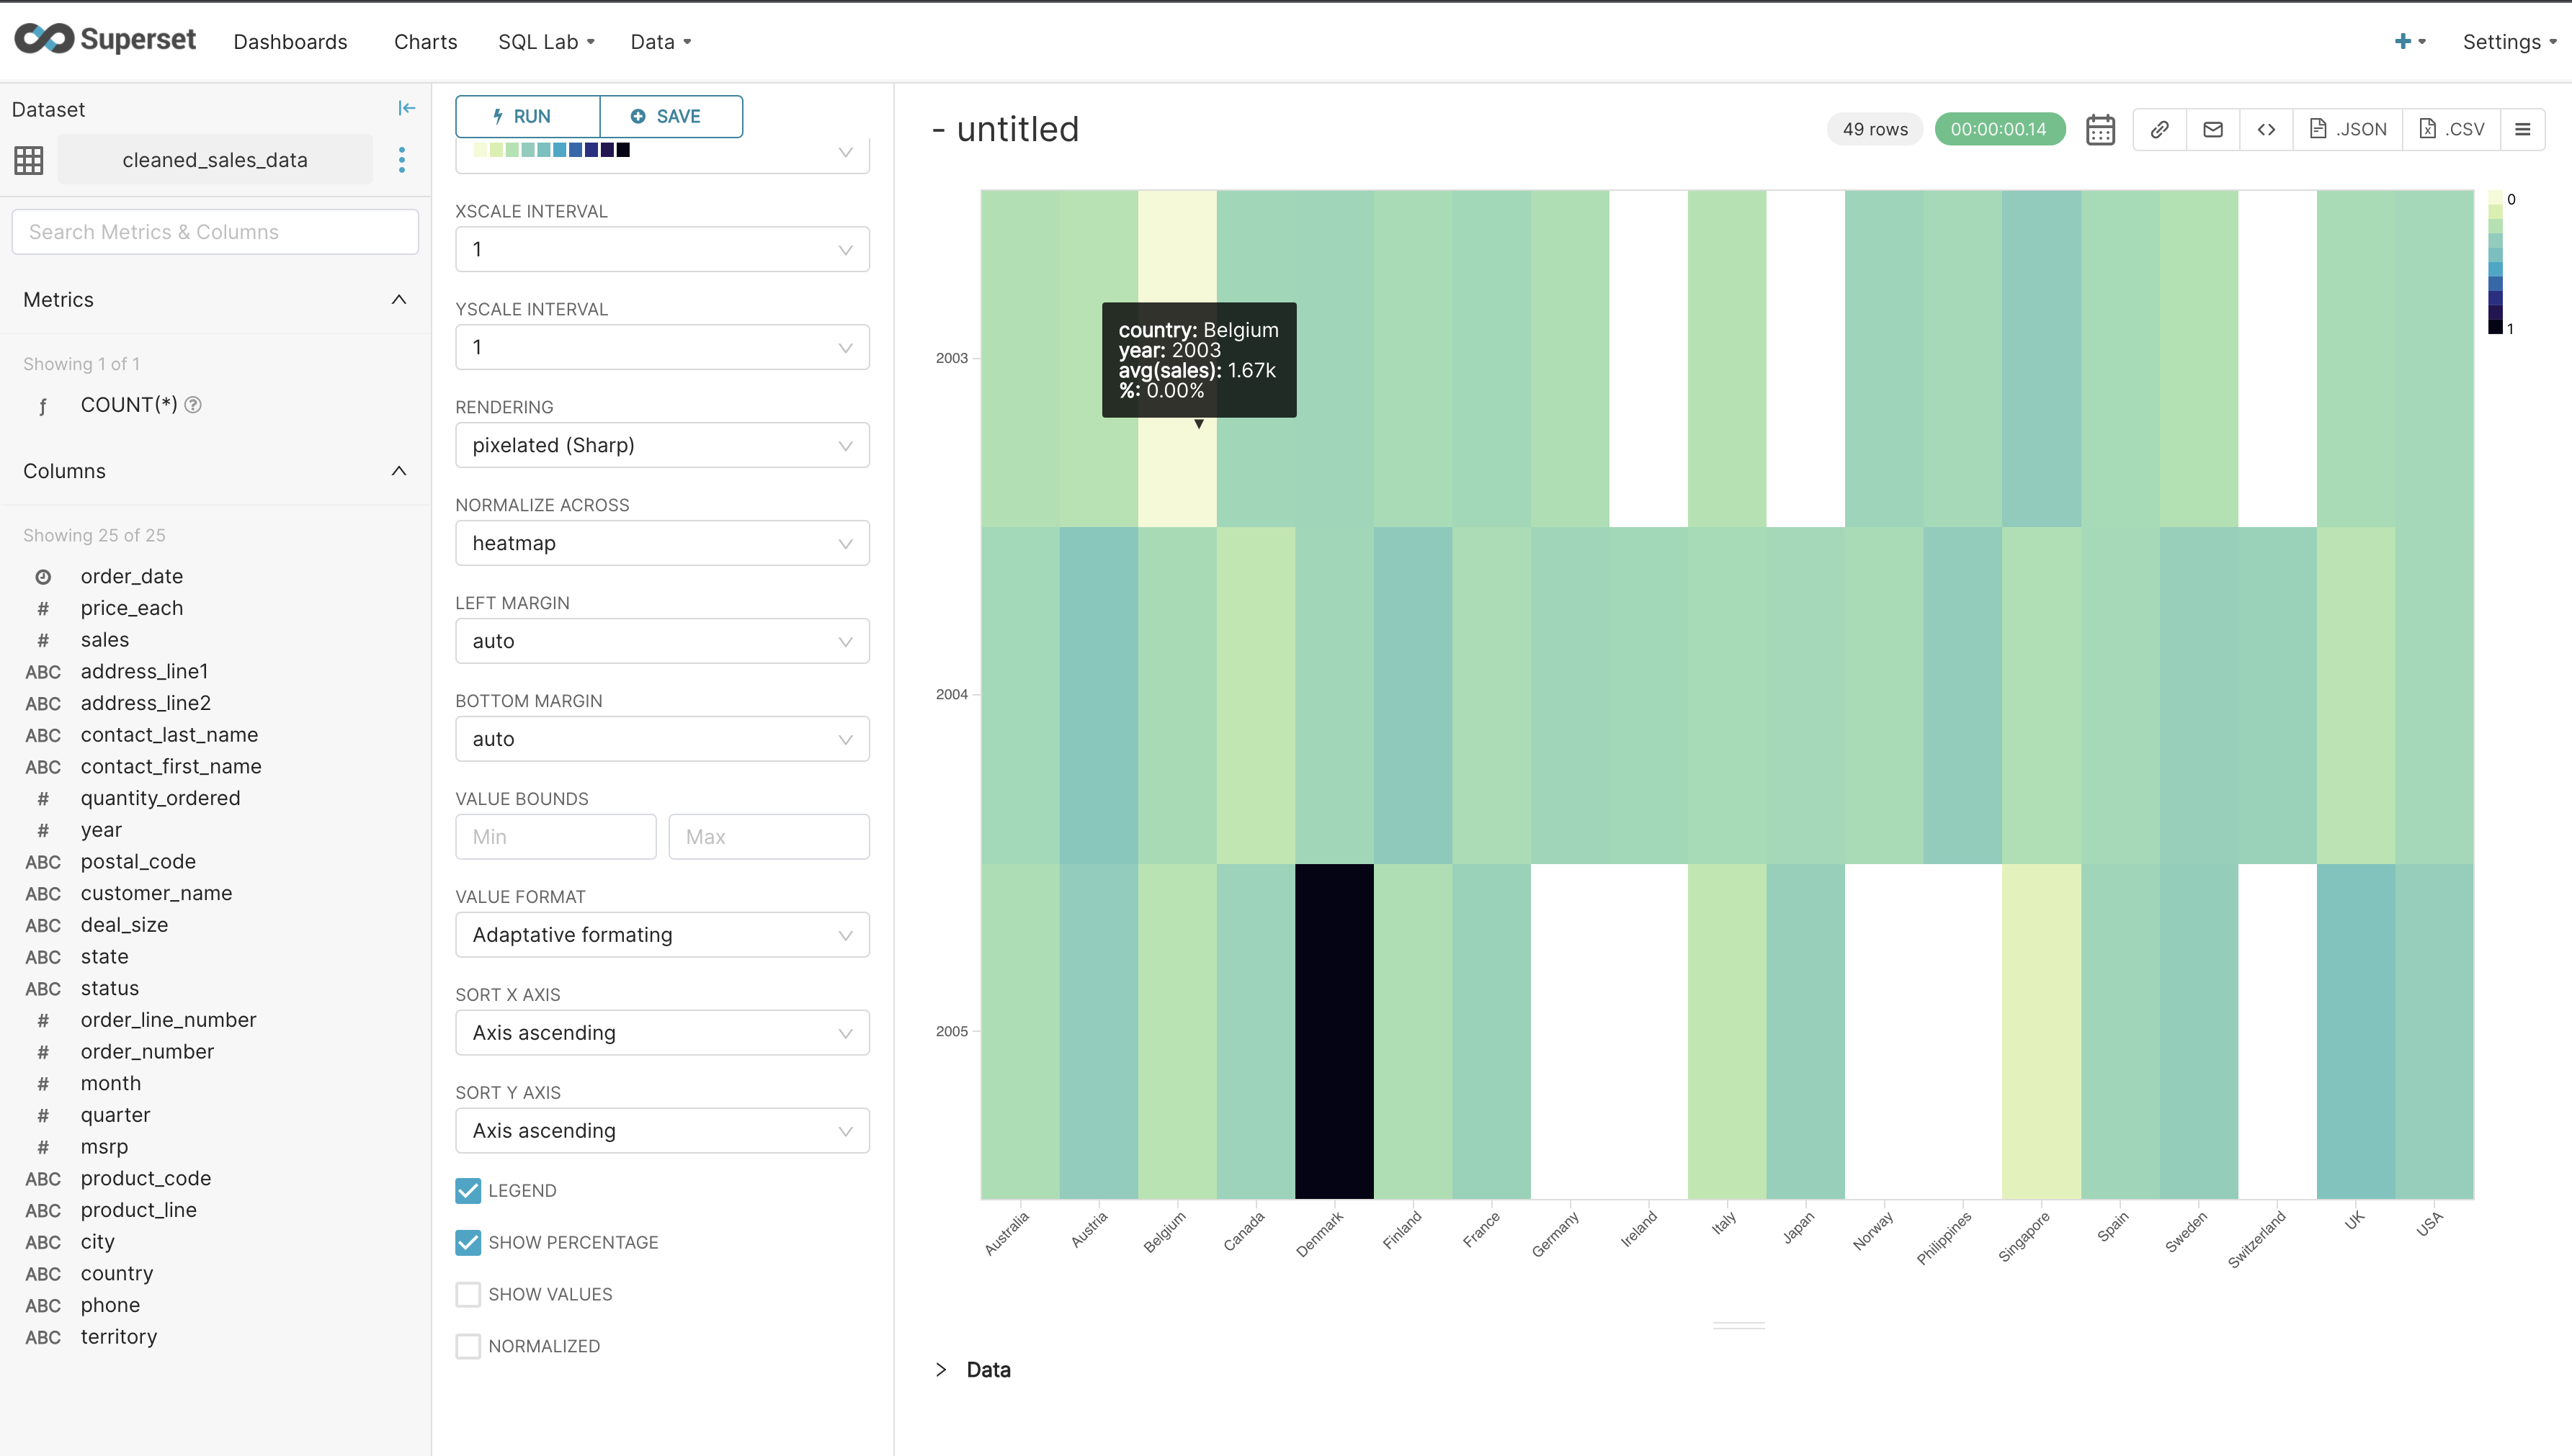Share chart by email using envelope icon
The image size is (2572, 1456).
pos(2213,129)
